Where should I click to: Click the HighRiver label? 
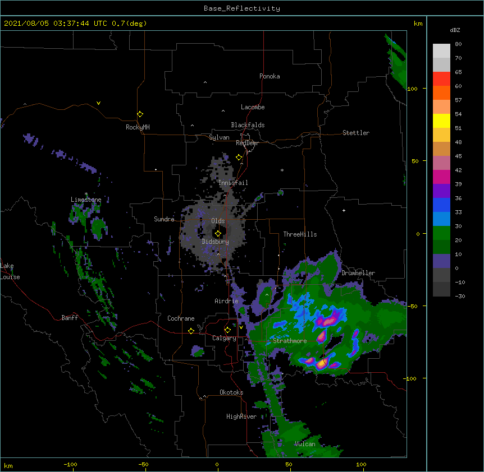click(x=241, y=417)
